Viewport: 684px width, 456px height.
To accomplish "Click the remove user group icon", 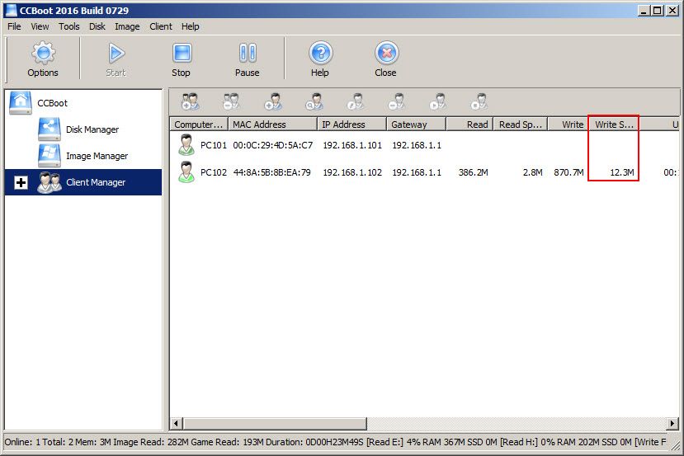I will [x=231, y=101].
